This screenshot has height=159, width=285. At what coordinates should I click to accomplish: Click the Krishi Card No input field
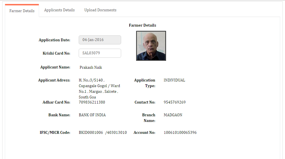tap(100, 53)
